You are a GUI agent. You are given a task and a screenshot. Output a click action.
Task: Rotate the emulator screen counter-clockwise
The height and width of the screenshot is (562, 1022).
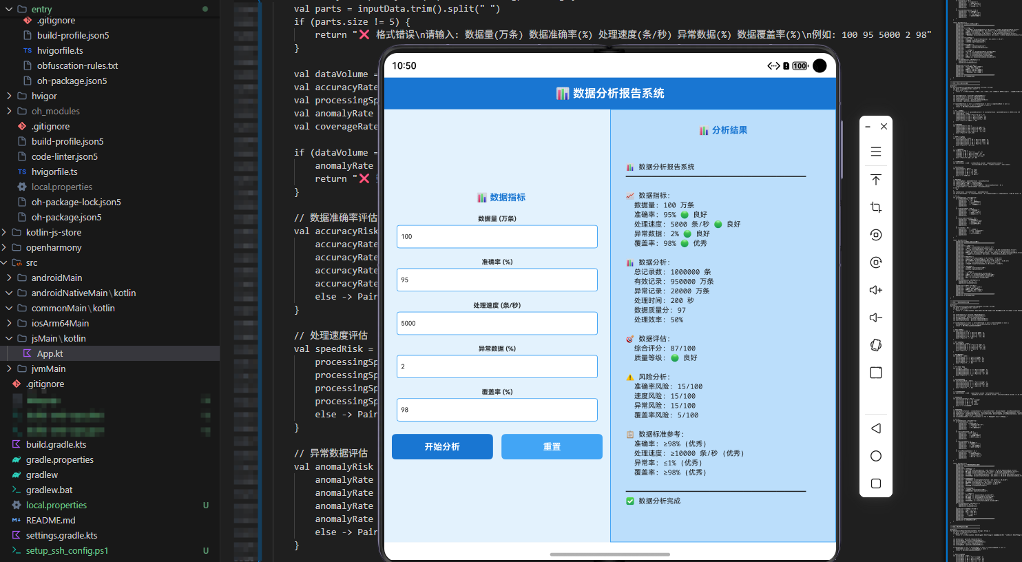point(876,235)
